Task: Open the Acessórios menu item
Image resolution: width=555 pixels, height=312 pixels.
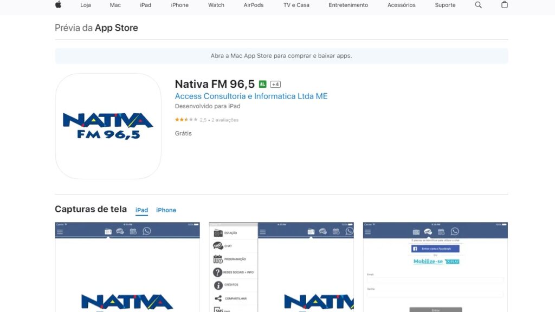Action: [x=402, y=5]
